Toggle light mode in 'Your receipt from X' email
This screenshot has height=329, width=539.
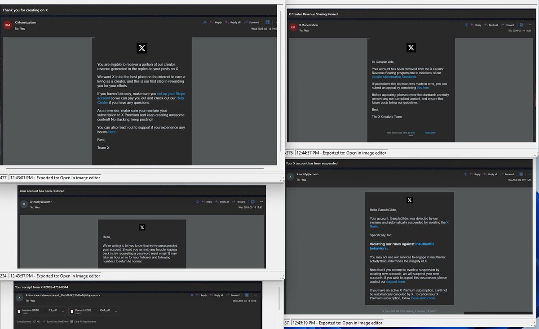coord(192,295)
